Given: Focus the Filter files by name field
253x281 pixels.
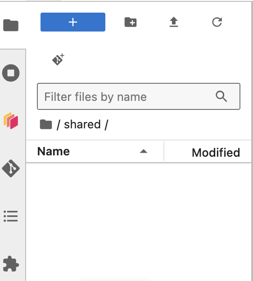Looking at the screenshot, I should point(139,96).
